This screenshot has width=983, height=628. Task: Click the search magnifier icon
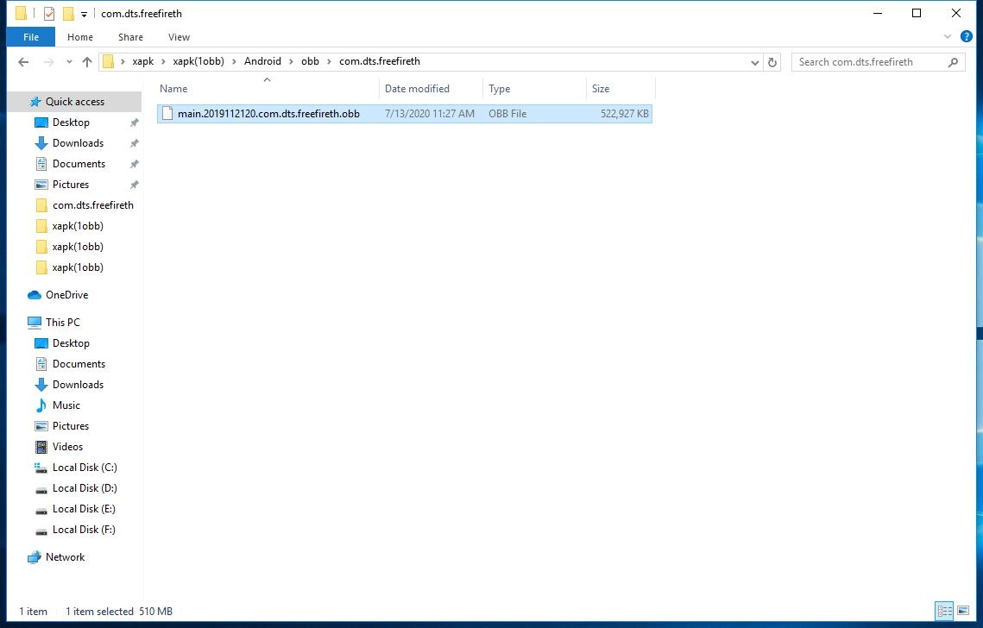[951, 61]
